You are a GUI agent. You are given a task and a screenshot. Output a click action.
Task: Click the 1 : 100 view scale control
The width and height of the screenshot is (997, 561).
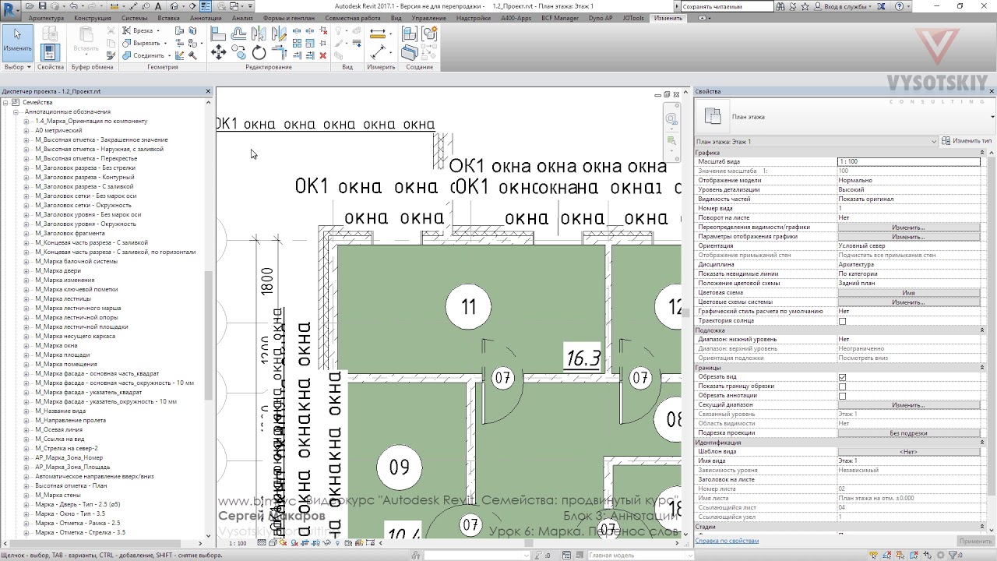click(x=238, y=543)
